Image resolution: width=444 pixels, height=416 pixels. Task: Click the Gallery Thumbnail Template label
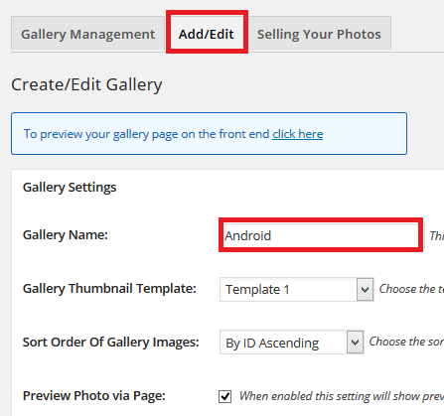click(109, 289)
